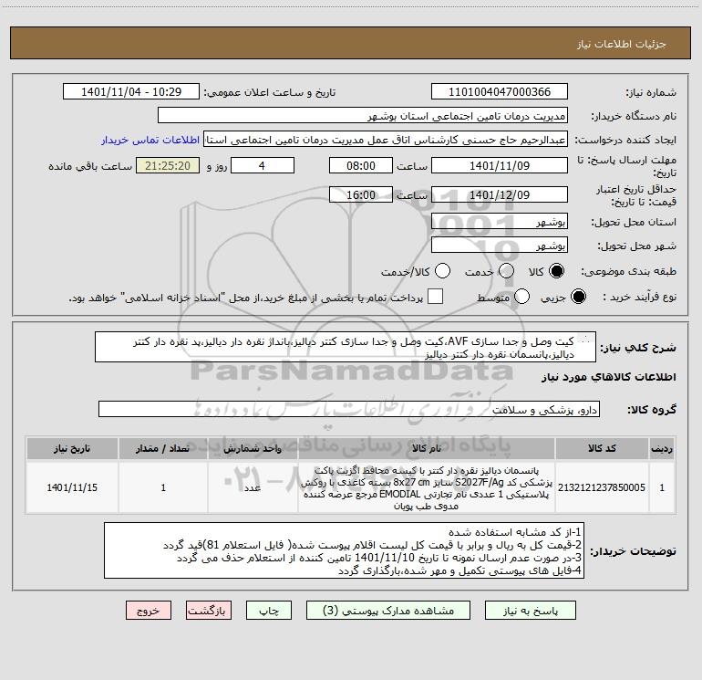Click the announcement date field 1401/11/04 - 10:29
The width and height of the screenshot is (702, 680).
(x=131, y=92)
